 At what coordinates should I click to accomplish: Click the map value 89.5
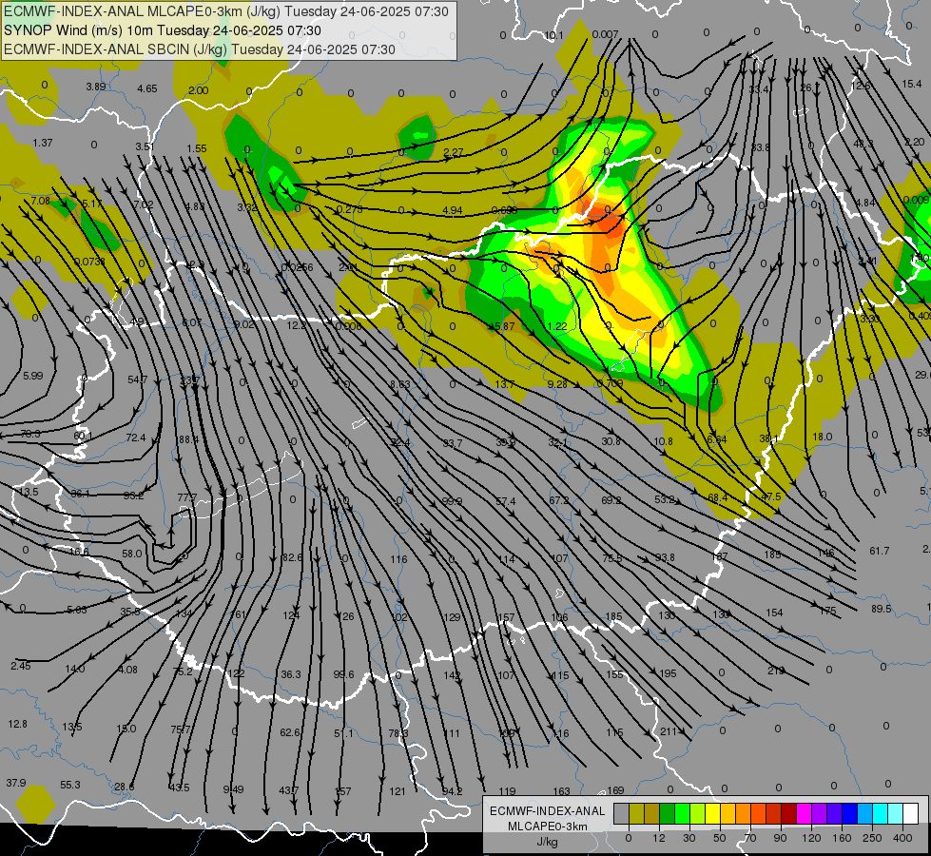[x=882, y=609]
